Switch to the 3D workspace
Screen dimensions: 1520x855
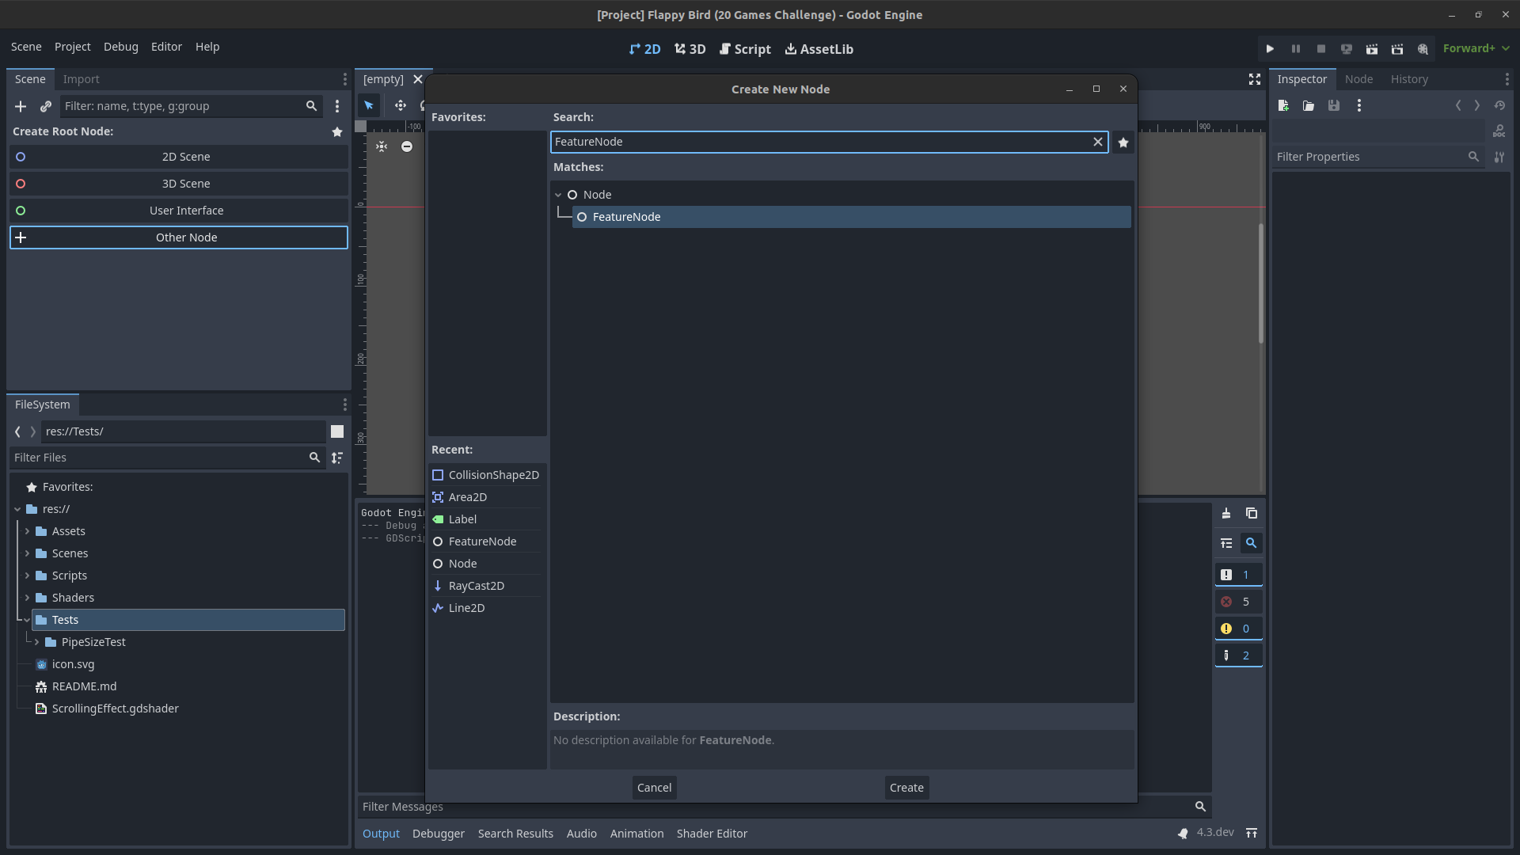coord(690,49)
